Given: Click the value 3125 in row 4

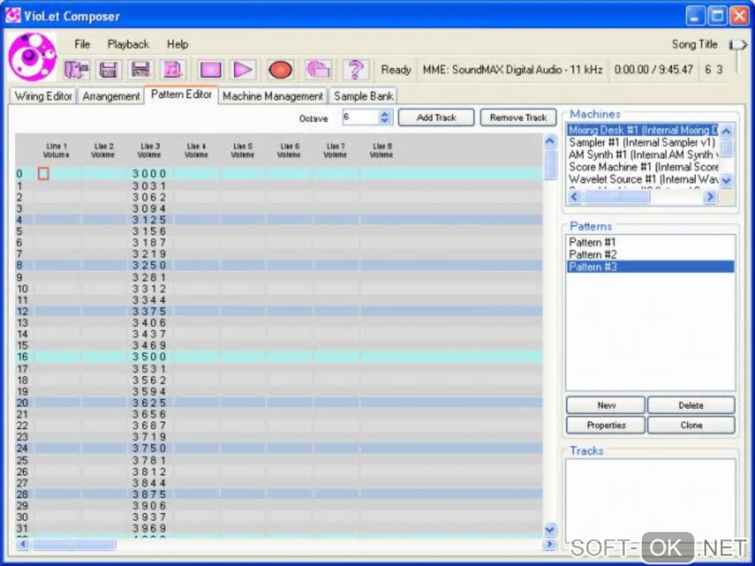Looking at the screenshot, I should click(150, 220).
